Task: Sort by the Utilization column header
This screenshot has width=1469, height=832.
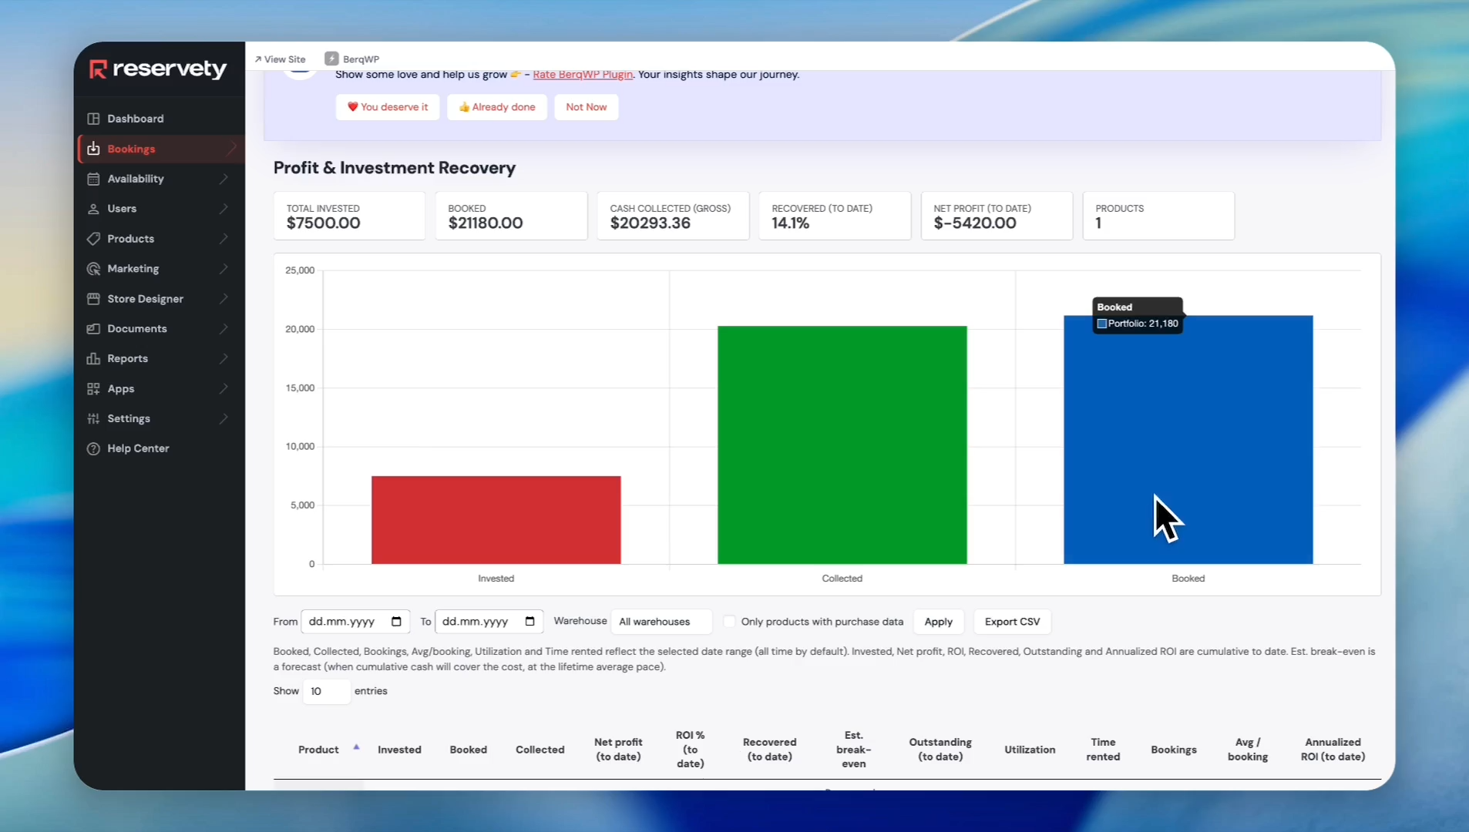Action: [x=1030, y=750]
